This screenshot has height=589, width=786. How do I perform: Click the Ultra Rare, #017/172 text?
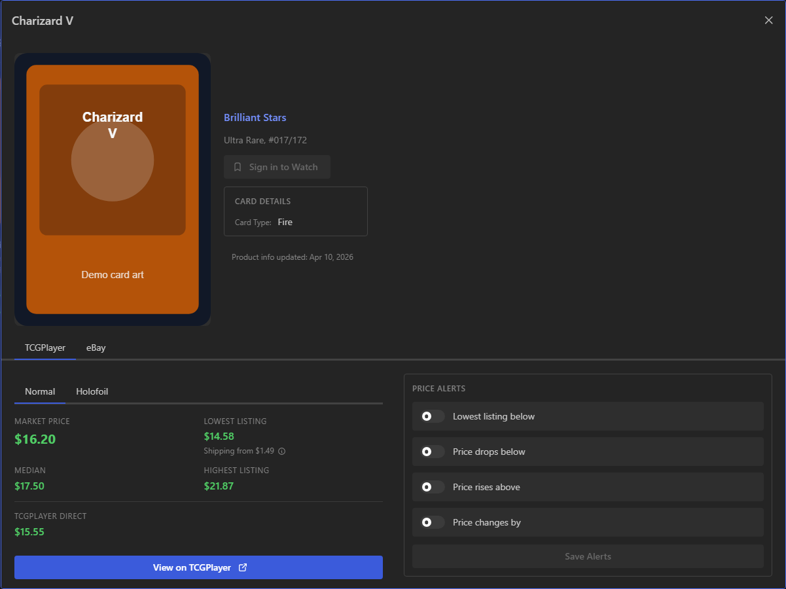pyautogui.click(x=266, y=140)
